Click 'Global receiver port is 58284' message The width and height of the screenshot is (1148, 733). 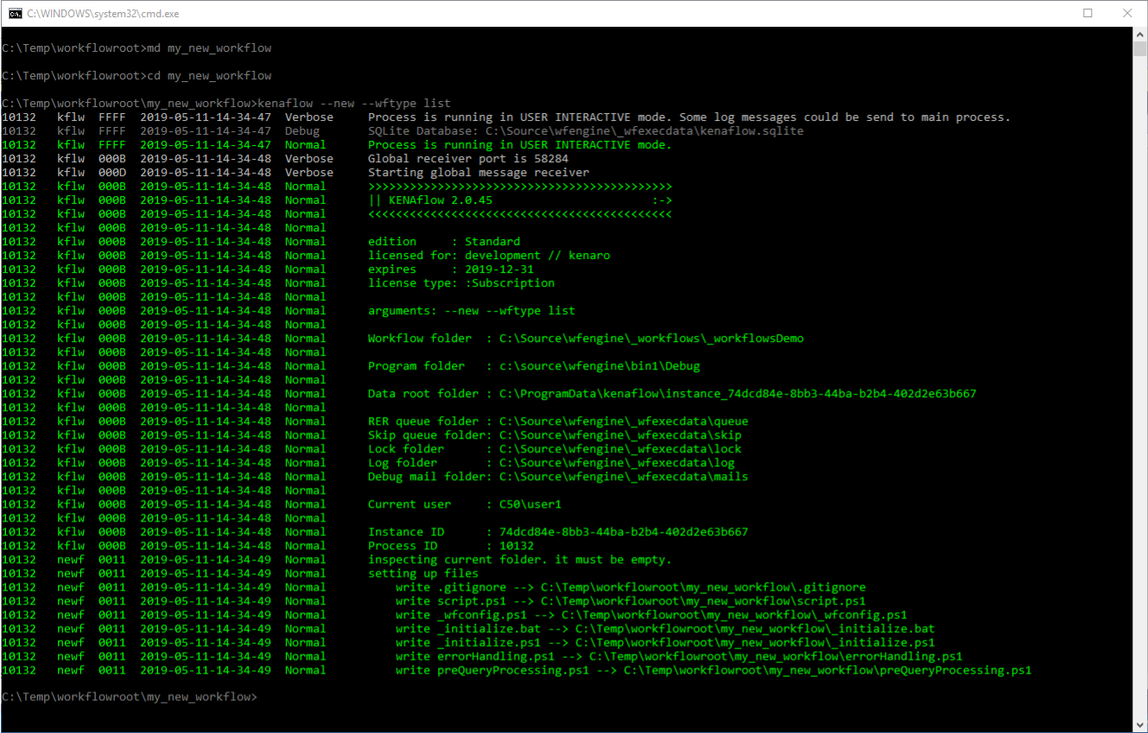468,159
